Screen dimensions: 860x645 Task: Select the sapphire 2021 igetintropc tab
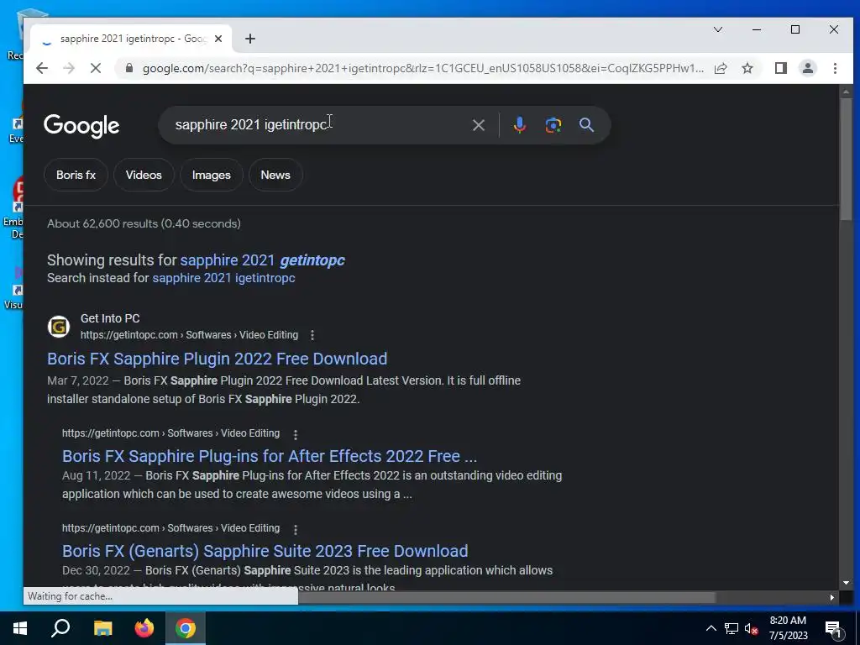pyautogui.click(x=130, y=39)
